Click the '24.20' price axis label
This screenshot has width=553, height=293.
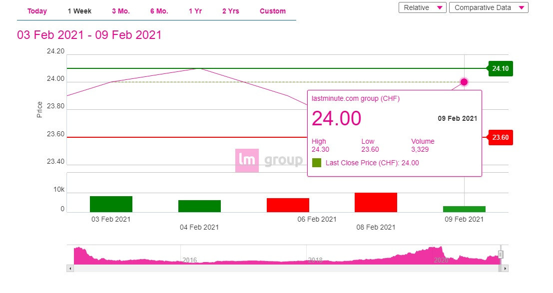point(56,51)
